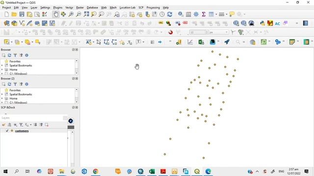Open Chrome from the taskbar
Screen dimensions: 314x176
click(x=96, y=172)
